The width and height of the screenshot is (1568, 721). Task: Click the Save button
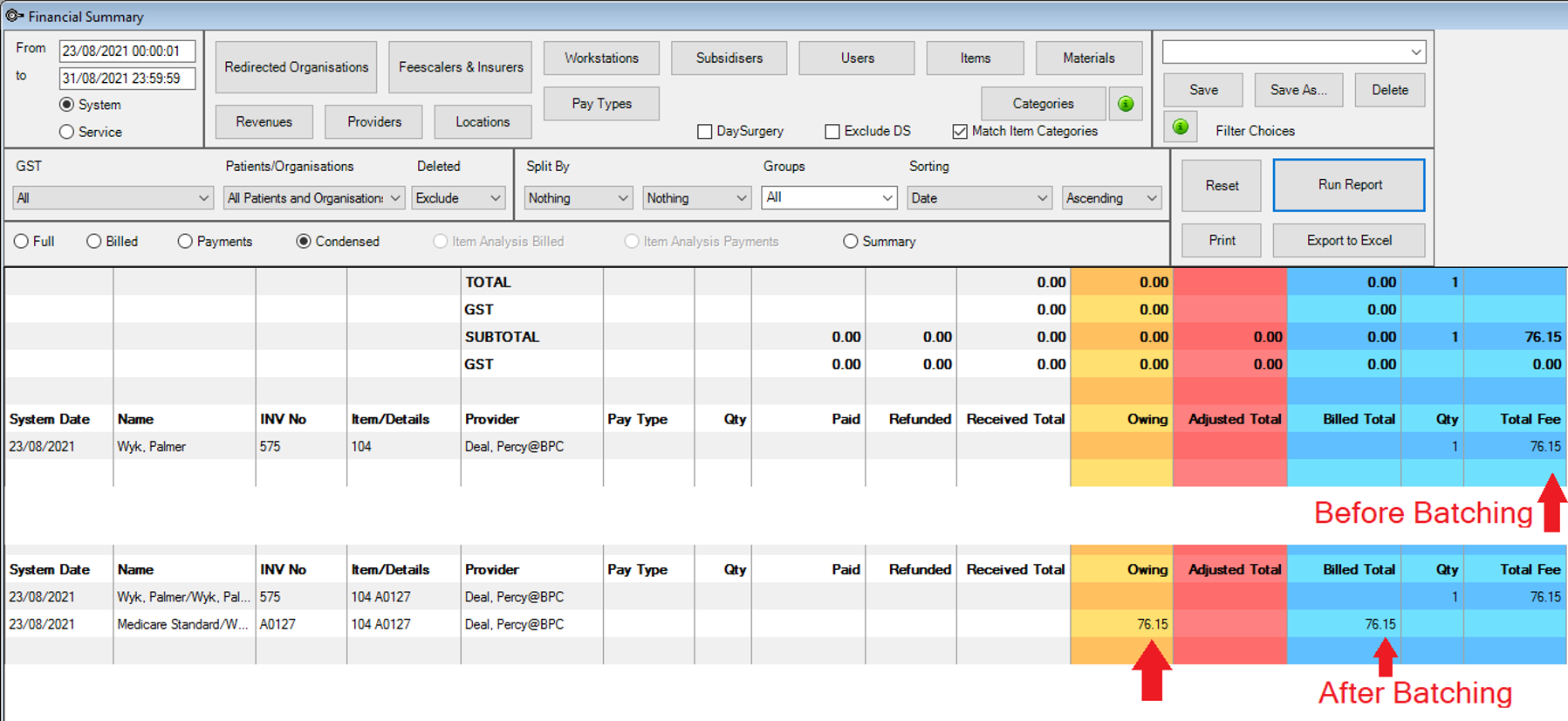coord(1203,90)
